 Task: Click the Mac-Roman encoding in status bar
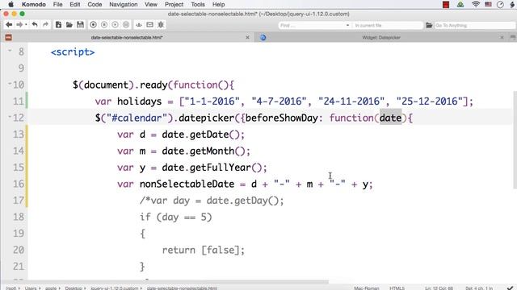366,288
